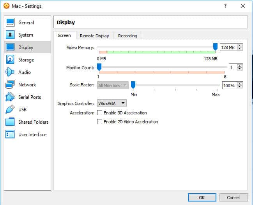Go to User Interface settings label
The height and width of the screenshot is (205, 253).
point(32,135)
